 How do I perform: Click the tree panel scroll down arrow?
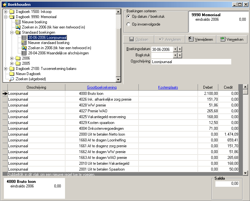pos(118,79)
